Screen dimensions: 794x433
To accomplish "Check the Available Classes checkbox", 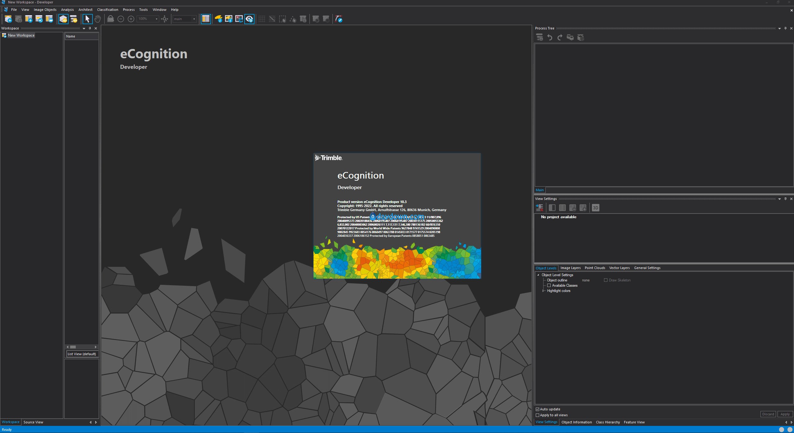I will click(549, 285).
